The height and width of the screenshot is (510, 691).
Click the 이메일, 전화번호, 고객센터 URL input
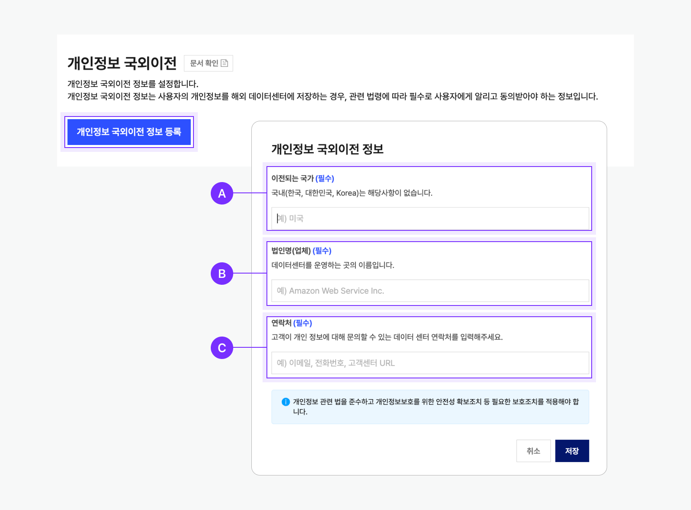430,363
